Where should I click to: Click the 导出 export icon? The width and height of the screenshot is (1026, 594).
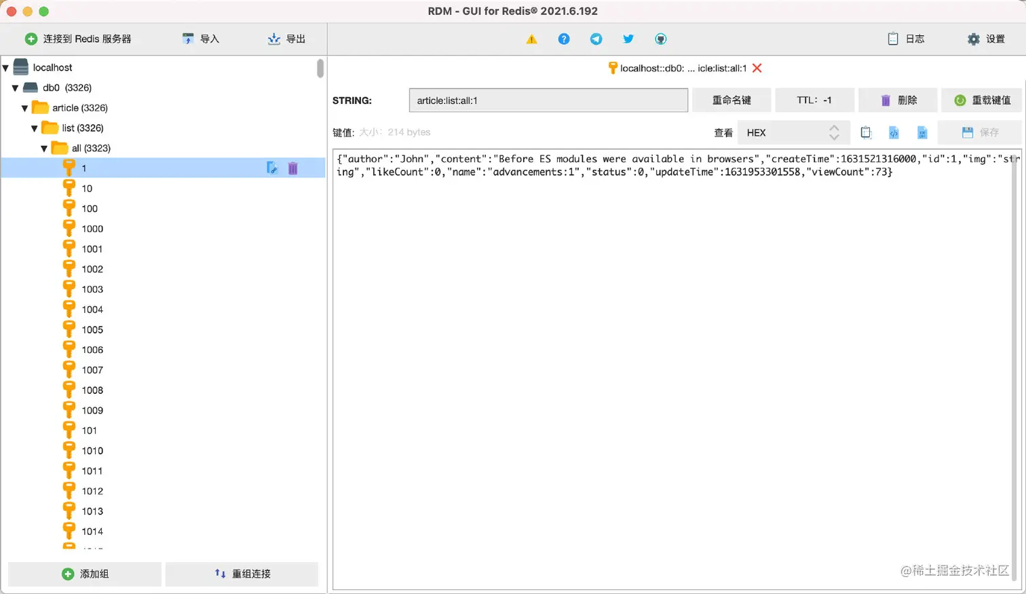point(286,39)
